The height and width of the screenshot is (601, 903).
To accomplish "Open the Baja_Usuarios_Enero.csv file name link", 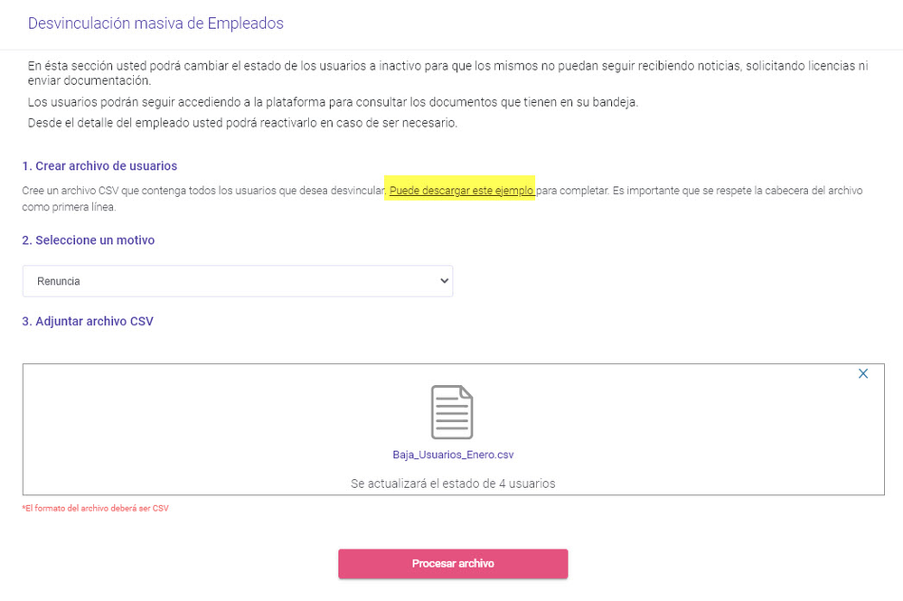I will pyautogui.click(x=453, y=455).
